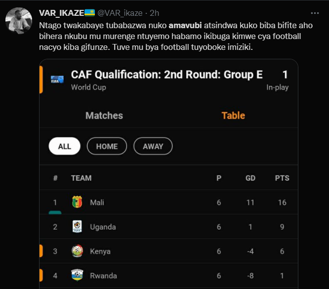
Task: Open the tweet's three-dot more options menu
Action: tap(315, 12)
